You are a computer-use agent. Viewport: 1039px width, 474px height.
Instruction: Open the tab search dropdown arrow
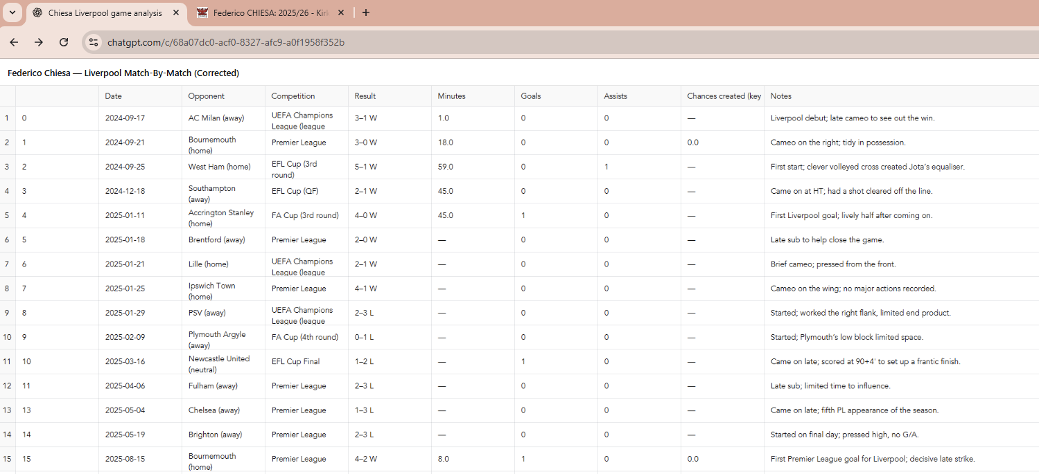tap(12, 12)
